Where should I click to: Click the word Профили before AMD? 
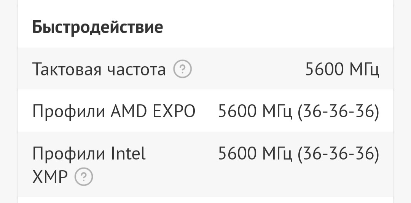tap(68, 111)
